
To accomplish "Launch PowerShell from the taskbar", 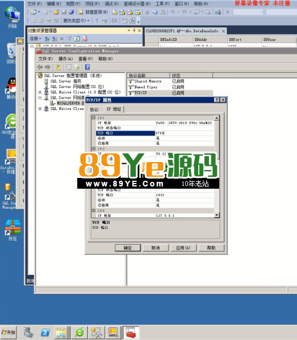I will (x=45, y=332).
